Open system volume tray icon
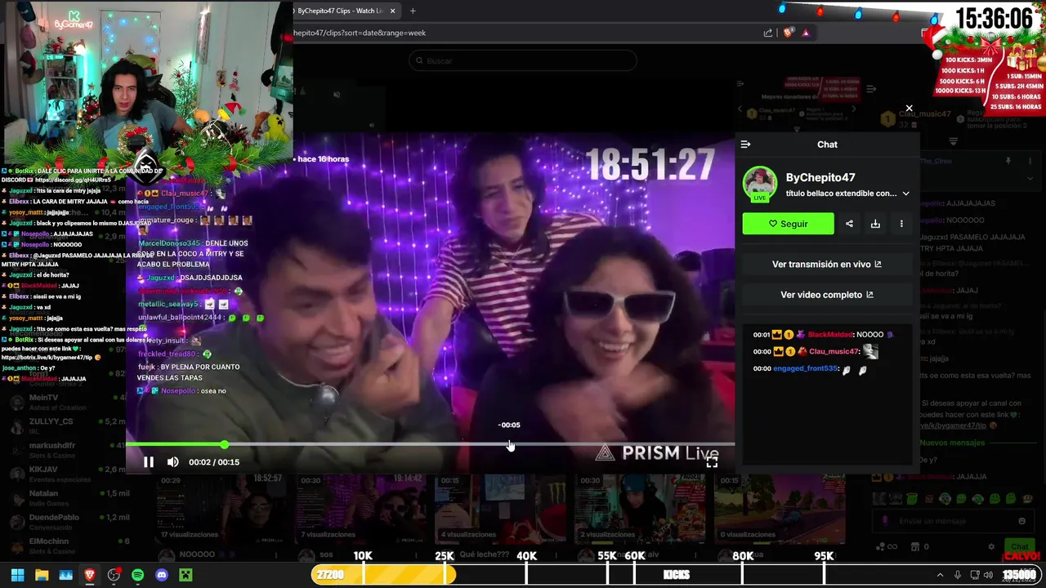Viewport: 1046px width, 588px height. (x=987, y=575)
